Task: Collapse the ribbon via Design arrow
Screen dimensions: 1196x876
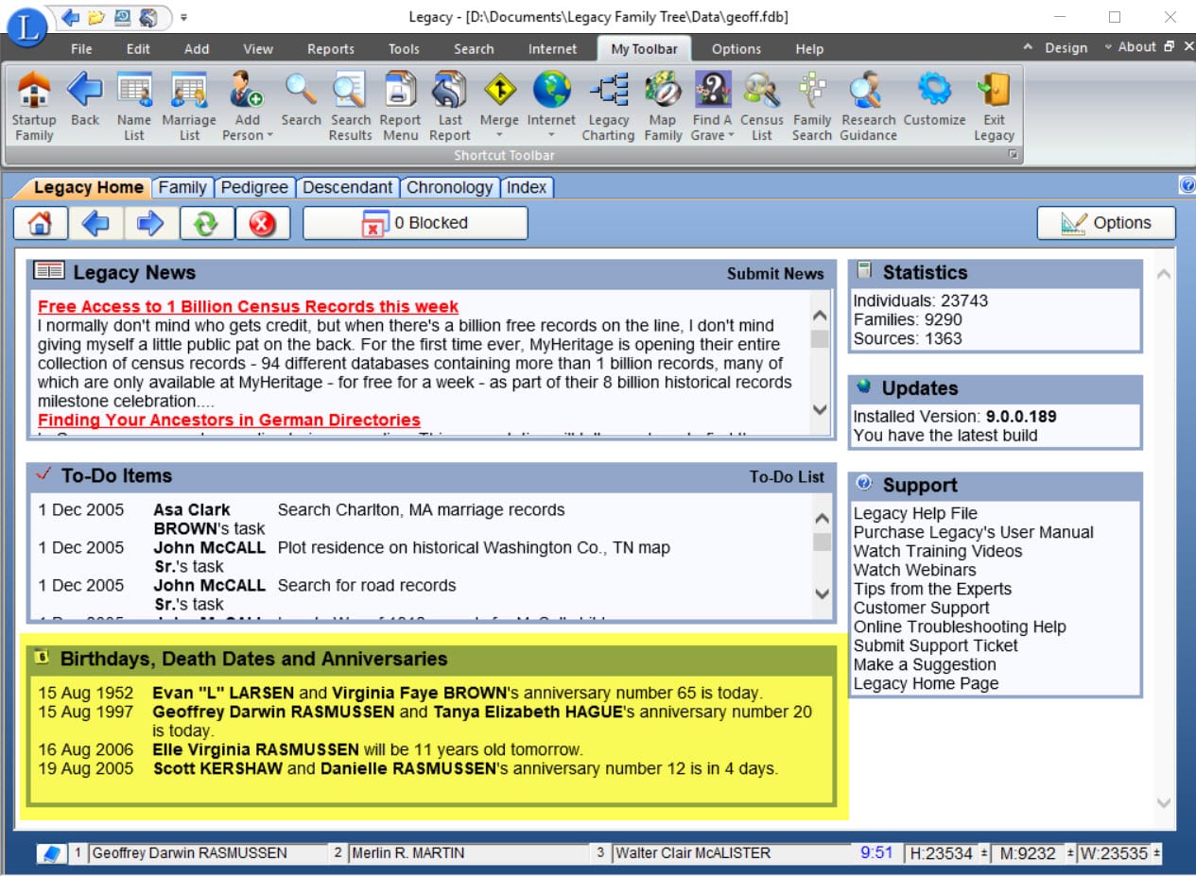Action: tap(1028, 47)
